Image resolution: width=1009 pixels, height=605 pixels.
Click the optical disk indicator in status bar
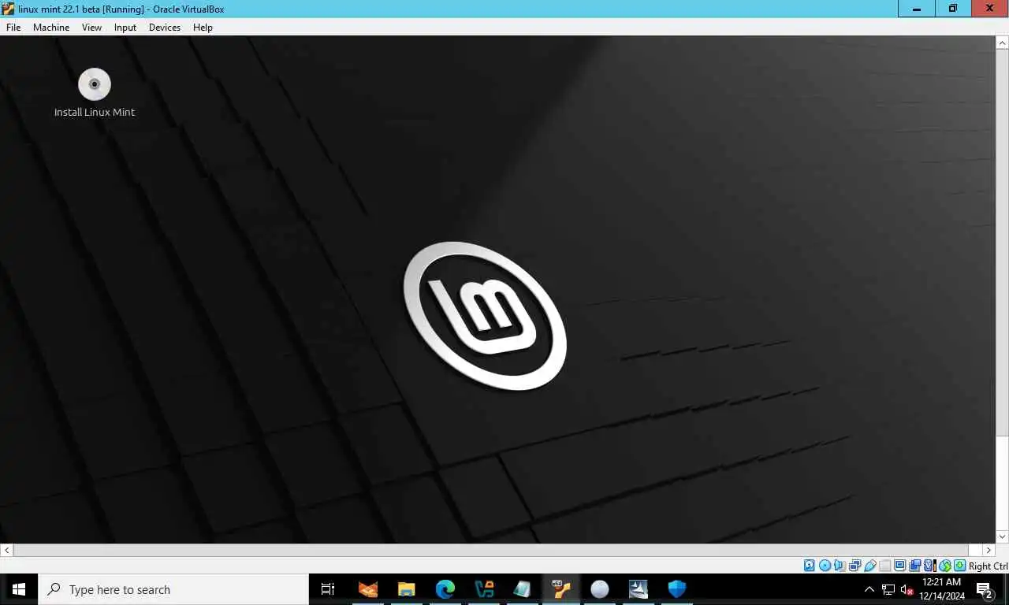pos(825,566)
